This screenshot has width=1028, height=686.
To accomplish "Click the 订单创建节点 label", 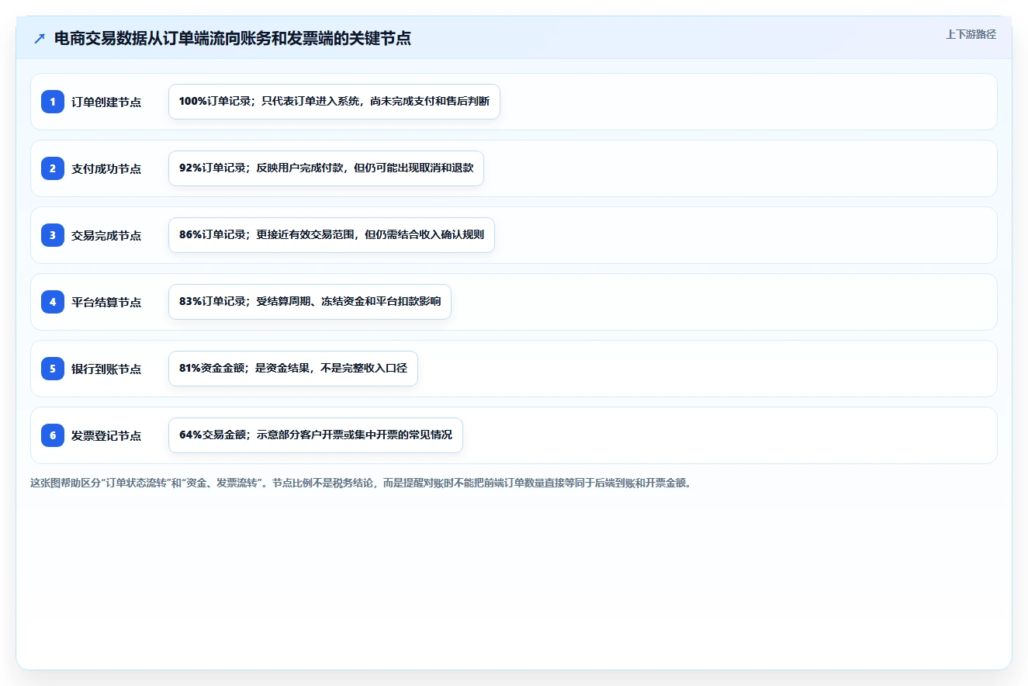I will coord(106,102).
